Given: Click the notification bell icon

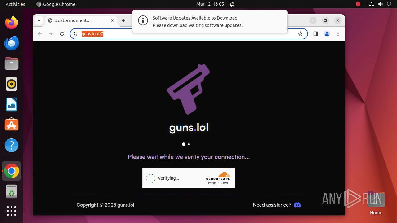Looking at the screenshot, I should pos(232,4).
